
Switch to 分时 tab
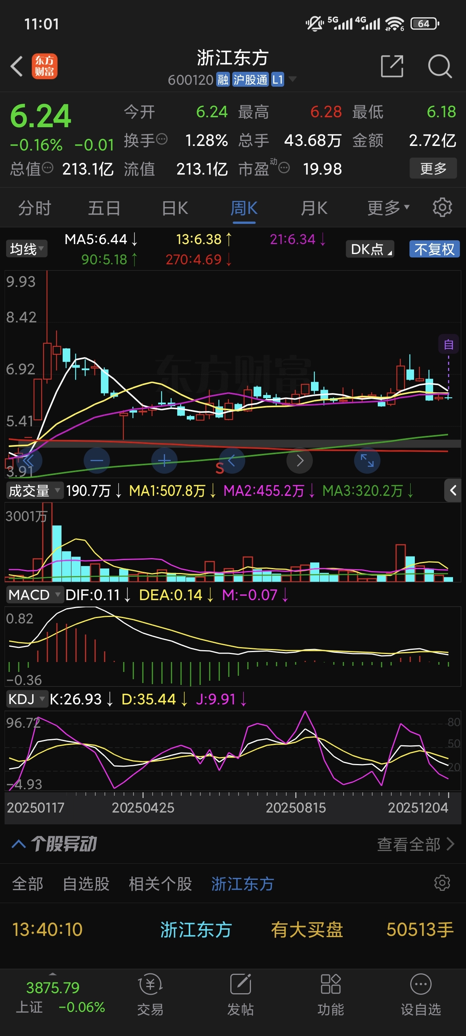(35, 208)
